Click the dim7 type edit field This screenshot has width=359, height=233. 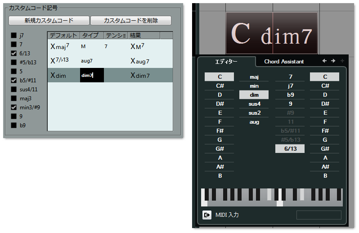(x=92, y=75)
